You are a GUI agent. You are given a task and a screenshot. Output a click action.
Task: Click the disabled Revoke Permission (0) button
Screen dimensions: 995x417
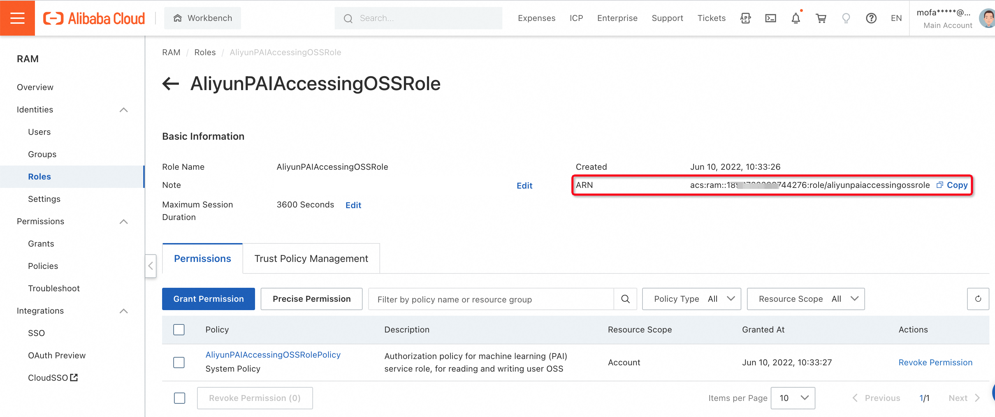pyautogui.click(x=255, y=398)
